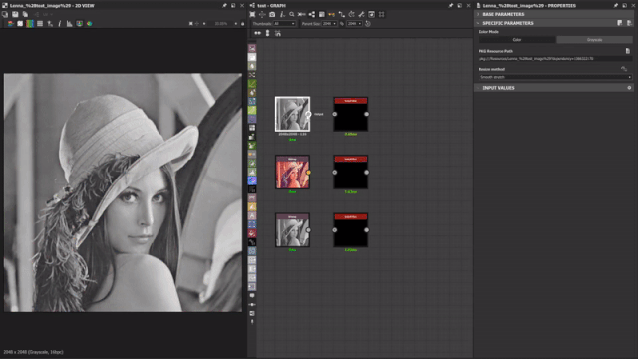
Task: Open the Thumbnails dropdown
Action: [284, 24]
